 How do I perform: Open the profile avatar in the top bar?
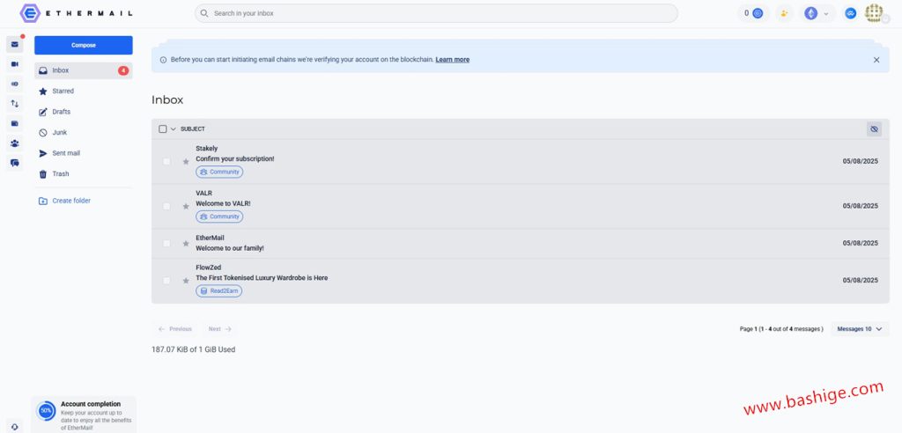875,12
